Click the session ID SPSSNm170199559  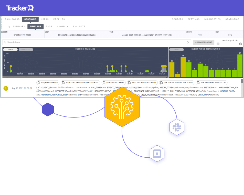pyautogui.click(x=22, y=35)
